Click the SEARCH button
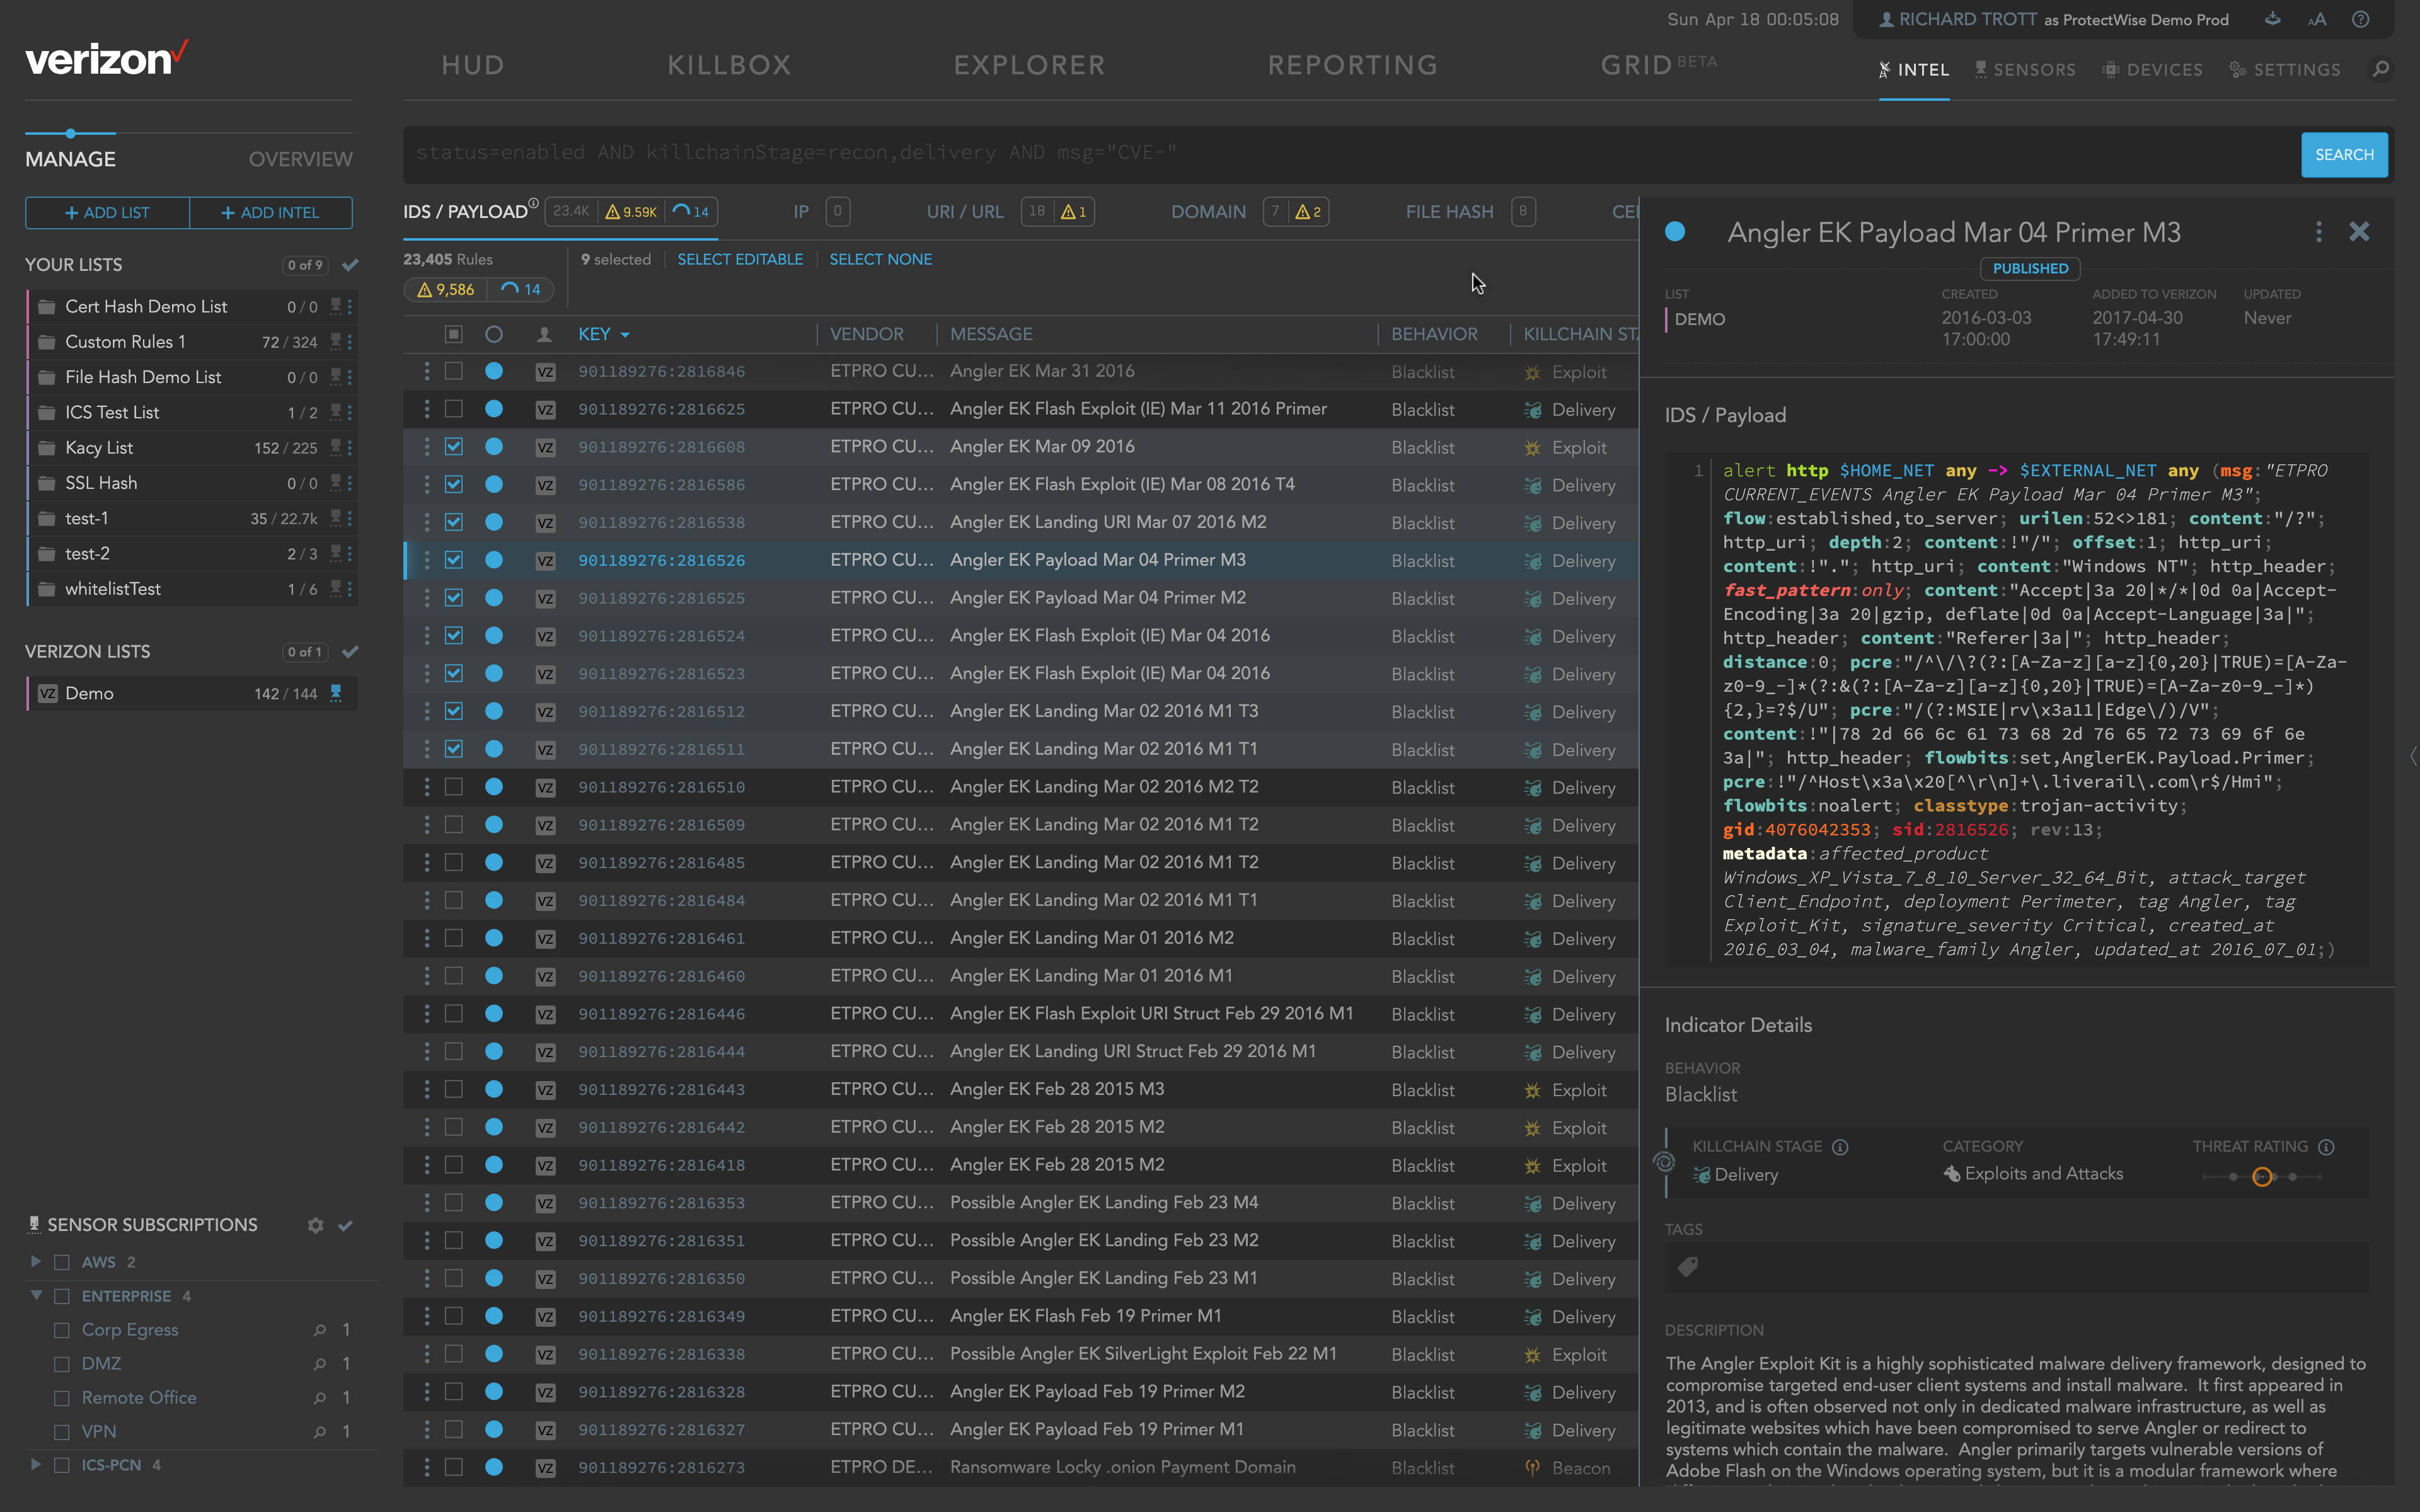2420x1512 pixels. tap(2344, 155)
